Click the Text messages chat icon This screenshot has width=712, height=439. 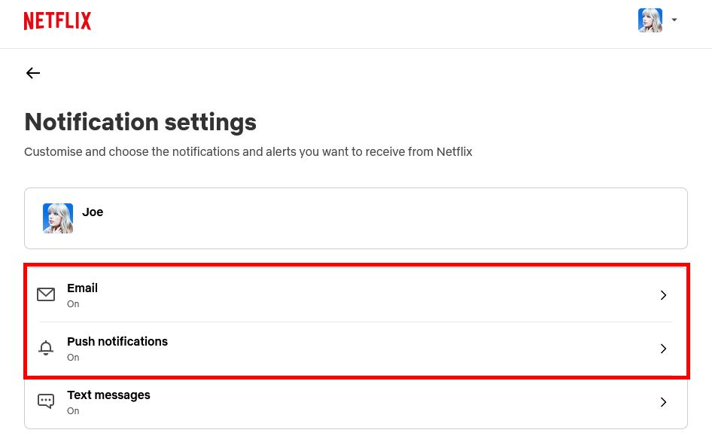(x=46, y=401)
